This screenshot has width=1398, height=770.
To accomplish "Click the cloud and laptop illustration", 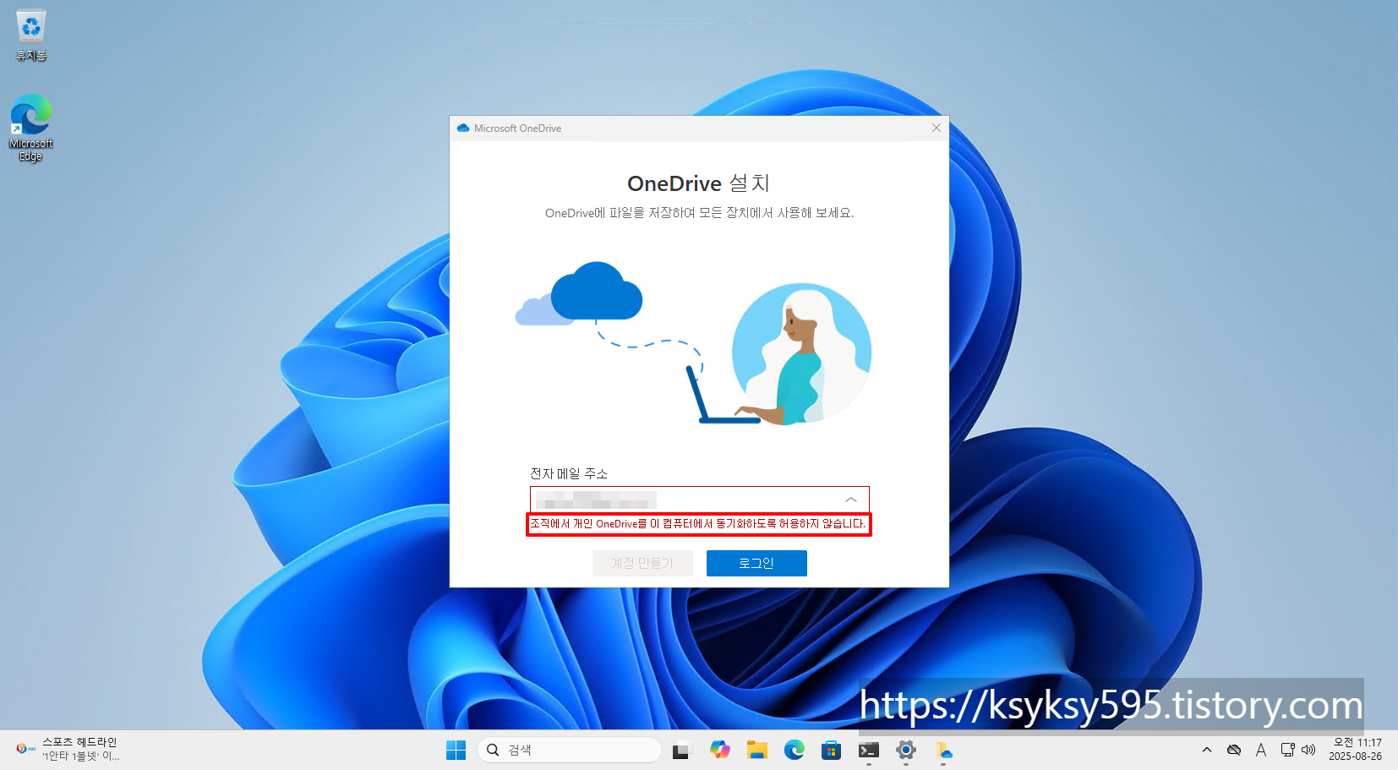I will pyautogui.click(x=693, y=342).
